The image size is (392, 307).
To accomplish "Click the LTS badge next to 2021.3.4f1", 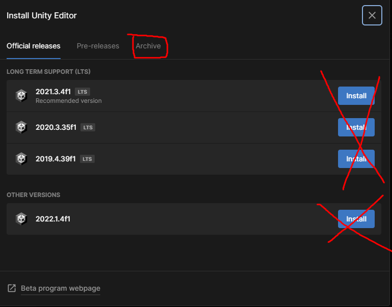I will click(x=82, y=92).
